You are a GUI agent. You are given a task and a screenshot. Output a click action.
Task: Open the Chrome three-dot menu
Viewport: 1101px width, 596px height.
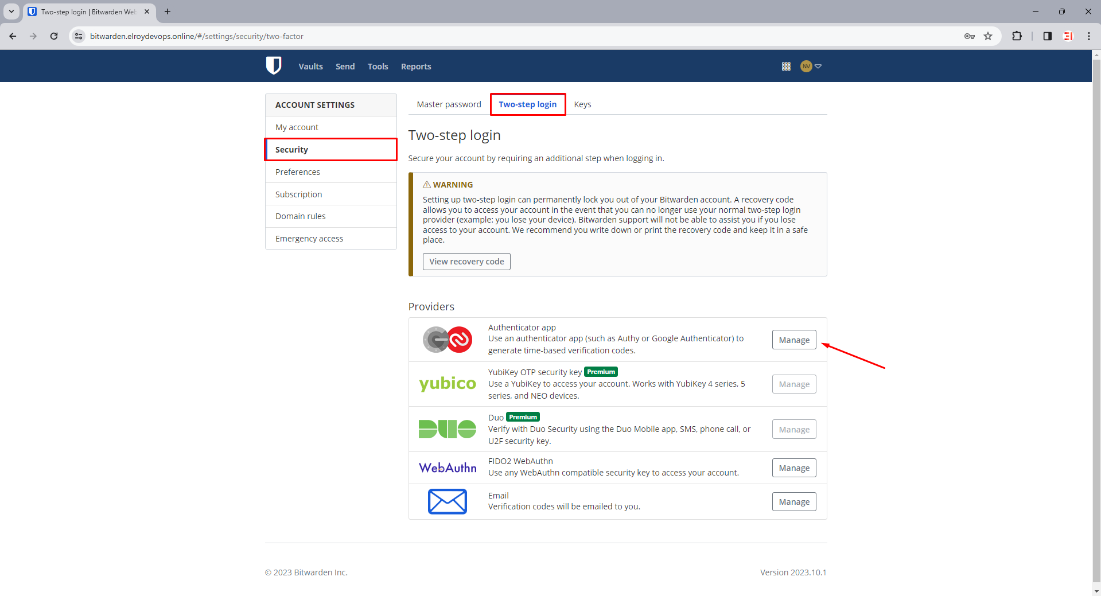(1089, 36)
